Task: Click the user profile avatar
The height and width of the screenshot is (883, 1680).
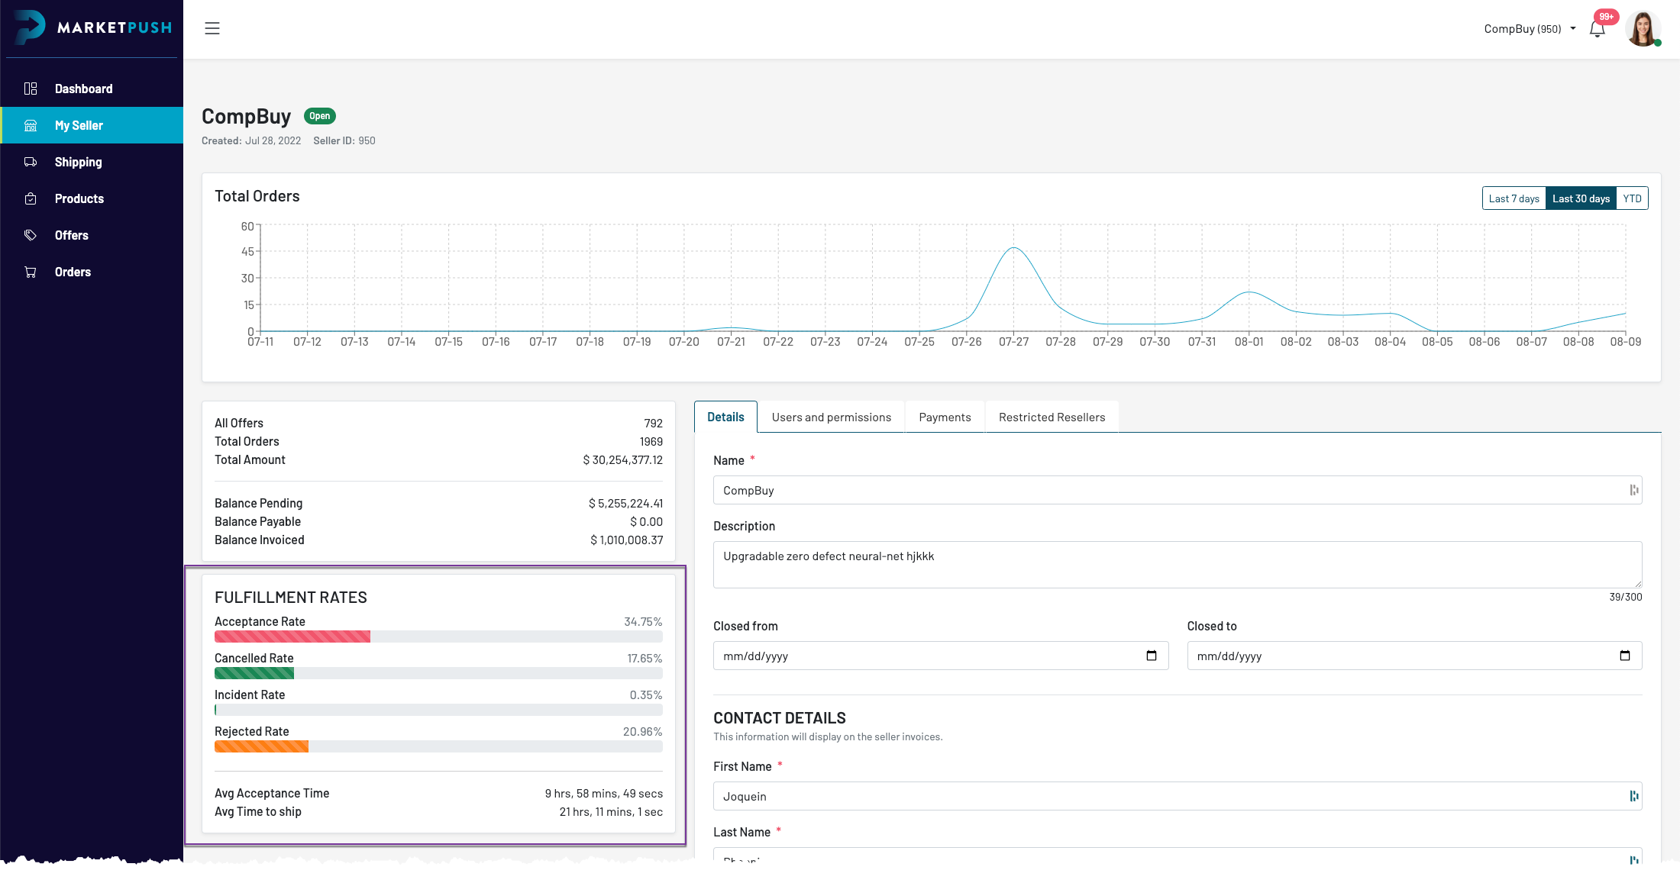Action: (x=1642, y=29)
